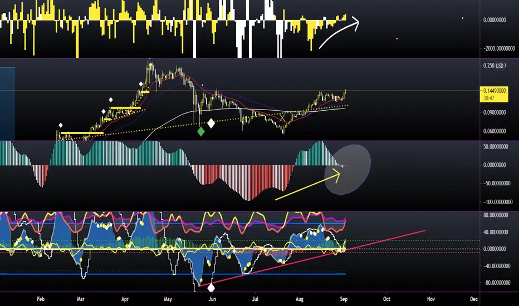Click the 40.00000000 oscillator axis value
This screenshot has height=306, width=519.
(496, 232)
